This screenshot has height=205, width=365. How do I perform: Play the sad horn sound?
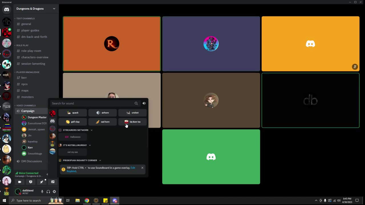pyautogui.click(x=102, y=122)
